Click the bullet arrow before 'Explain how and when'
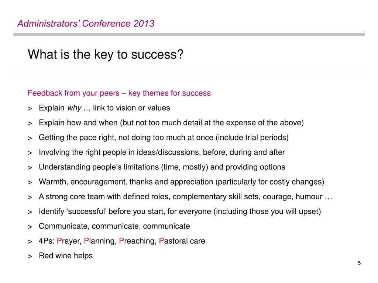This screenshot has width=378, height=283. coord(30,123)
